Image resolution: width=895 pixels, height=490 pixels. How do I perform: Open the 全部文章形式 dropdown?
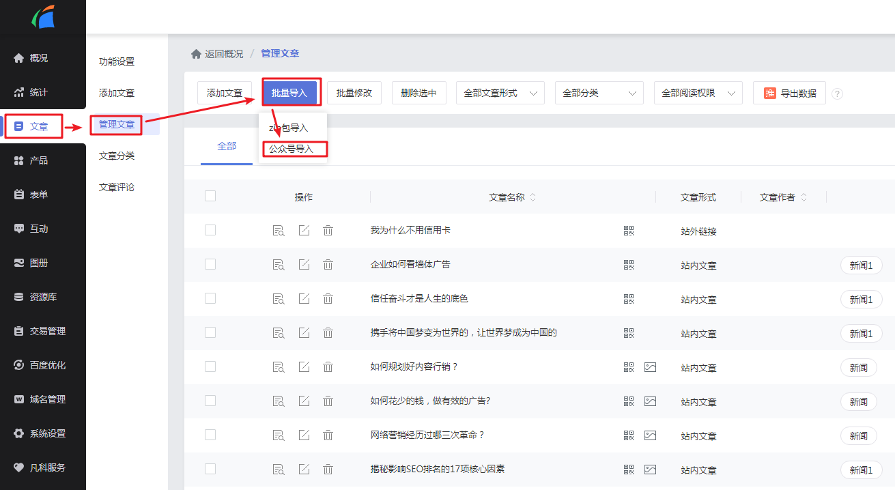(500, 93)
